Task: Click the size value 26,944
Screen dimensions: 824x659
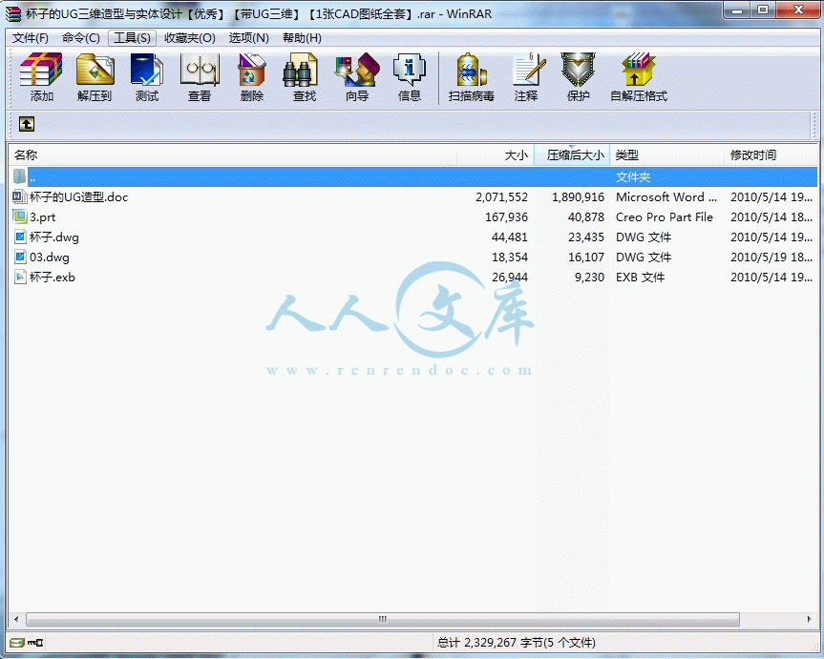Action: pyautogui.click(x=510, y=277)
